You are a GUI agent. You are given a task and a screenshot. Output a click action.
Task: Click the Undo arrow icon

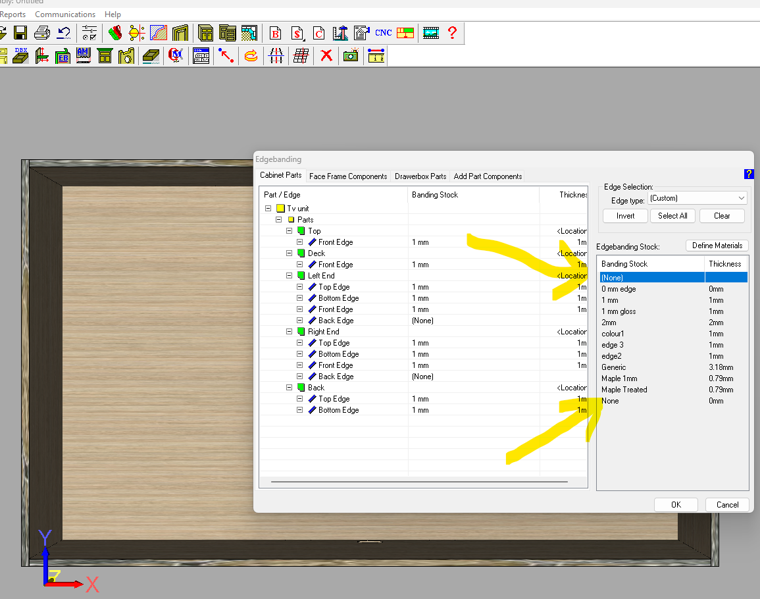point(64,33)
